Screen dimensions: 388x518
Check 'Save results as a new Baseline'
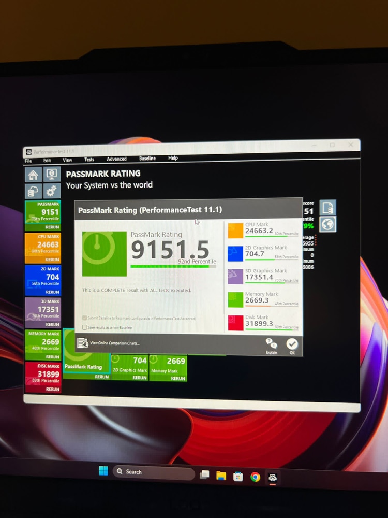[x=85, y=327]
